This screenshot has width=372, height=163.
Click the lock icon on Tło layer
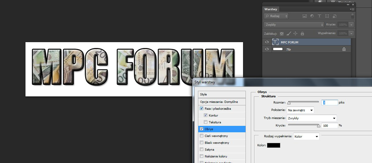tap(344, 49)
